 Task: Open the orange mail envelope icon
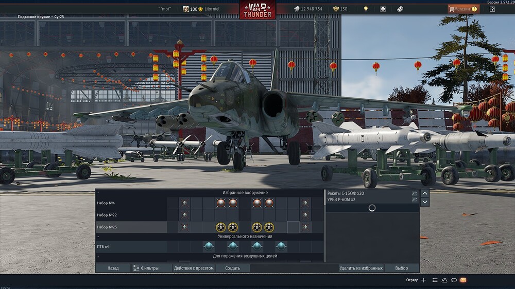pyautogui.click(x=463, y=280)
